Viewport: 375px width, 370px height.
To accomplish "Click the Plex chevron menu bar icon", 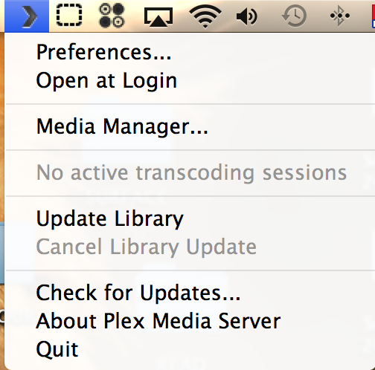I will 27,16.
